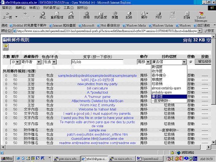Choose 垃圾桶 in the dropdown list
The image size is (216, 162).
[x=169, y=84]
